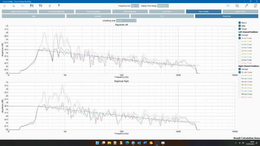Go to Import Measurements step
Viewport: 260px width, 146px height.
point(19,11)
